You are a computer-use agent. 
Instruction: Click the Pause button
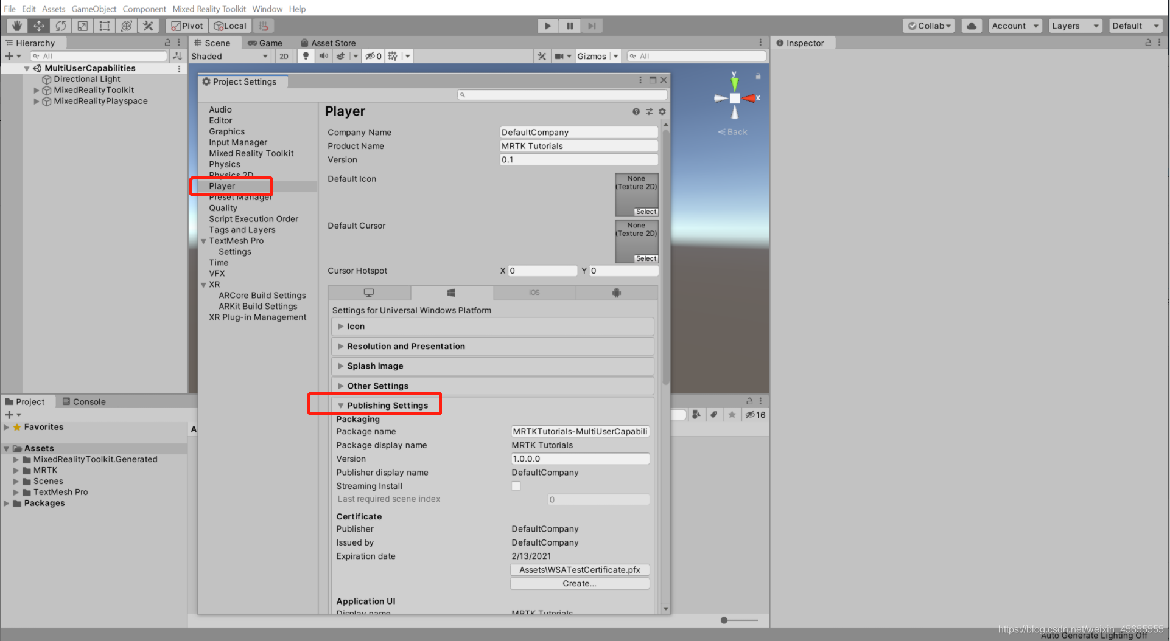570,26
